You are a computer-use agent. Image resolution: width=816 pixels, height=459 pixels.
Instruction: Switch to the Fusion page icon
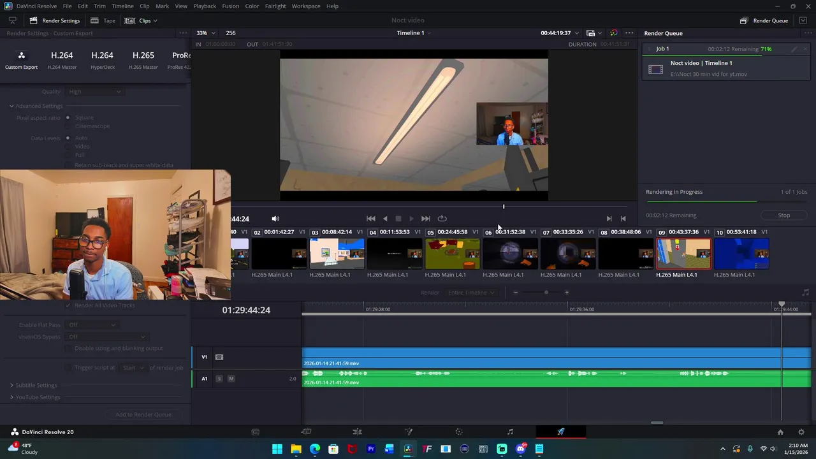tap(408, 432)
